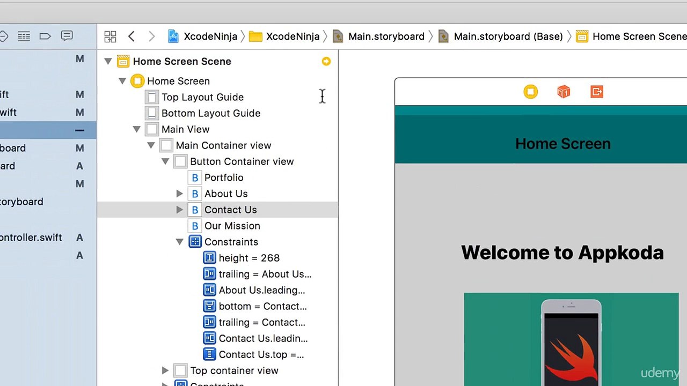Open the Home Screen Scene jump bar segment

point(631,36)
